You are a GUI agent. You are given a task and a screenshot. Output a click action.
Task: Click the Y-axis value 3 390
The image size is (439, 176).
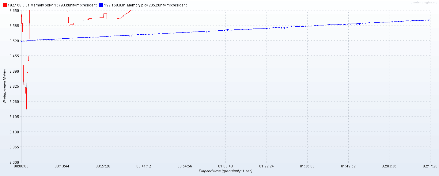point(14,71)
